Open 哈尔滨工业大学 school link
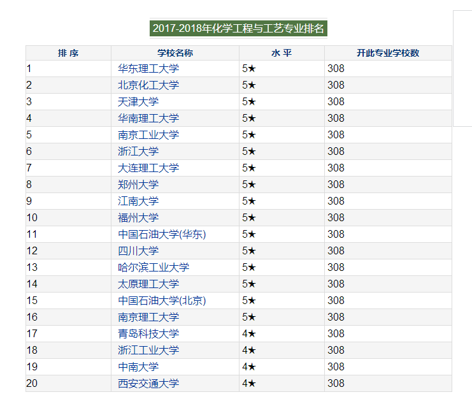Screen dimensions: 472x406 [x=154, y=267]
